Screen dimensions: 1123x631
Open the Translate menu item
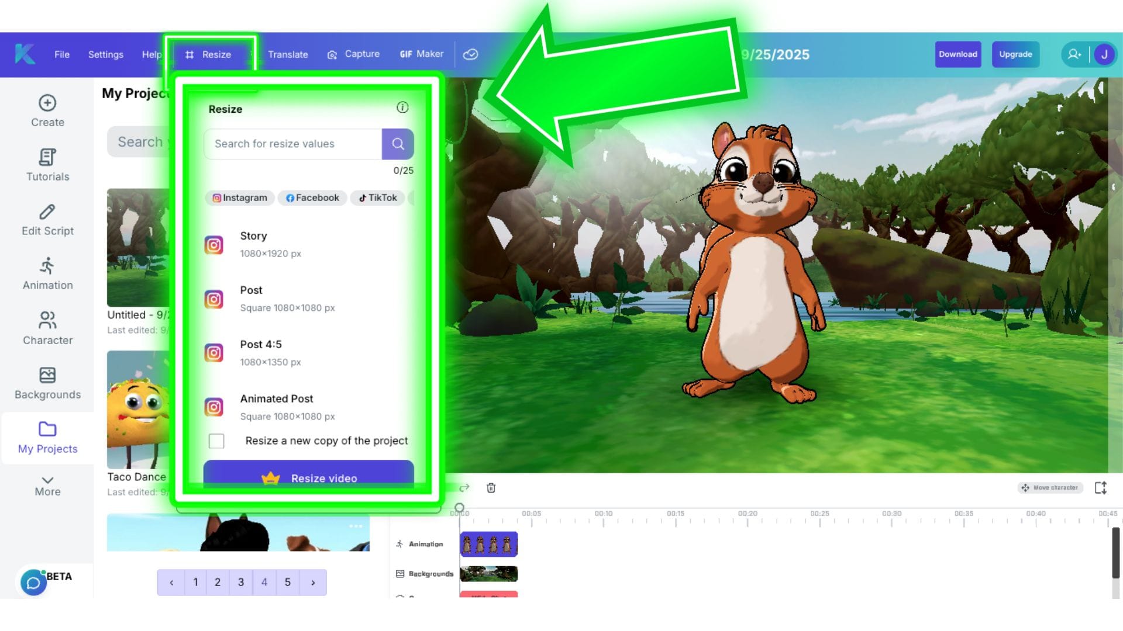[288, 54]
